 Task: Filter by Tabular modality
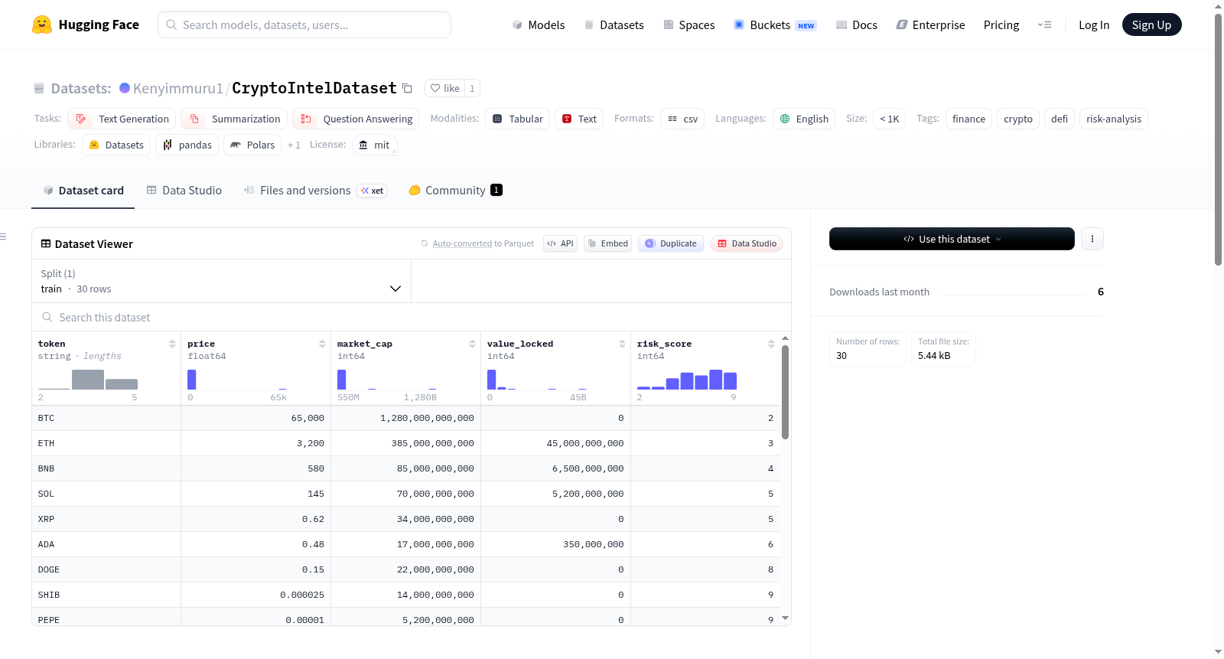tap(517, 119)
